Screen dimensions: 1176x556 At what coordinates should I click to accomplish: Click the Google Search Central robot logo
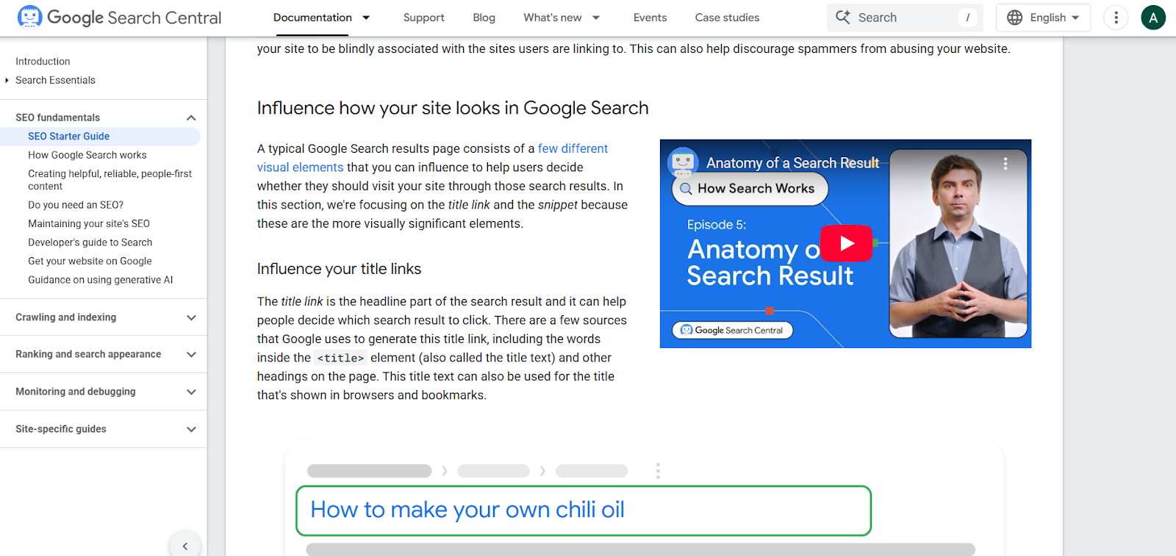[29, 17]
